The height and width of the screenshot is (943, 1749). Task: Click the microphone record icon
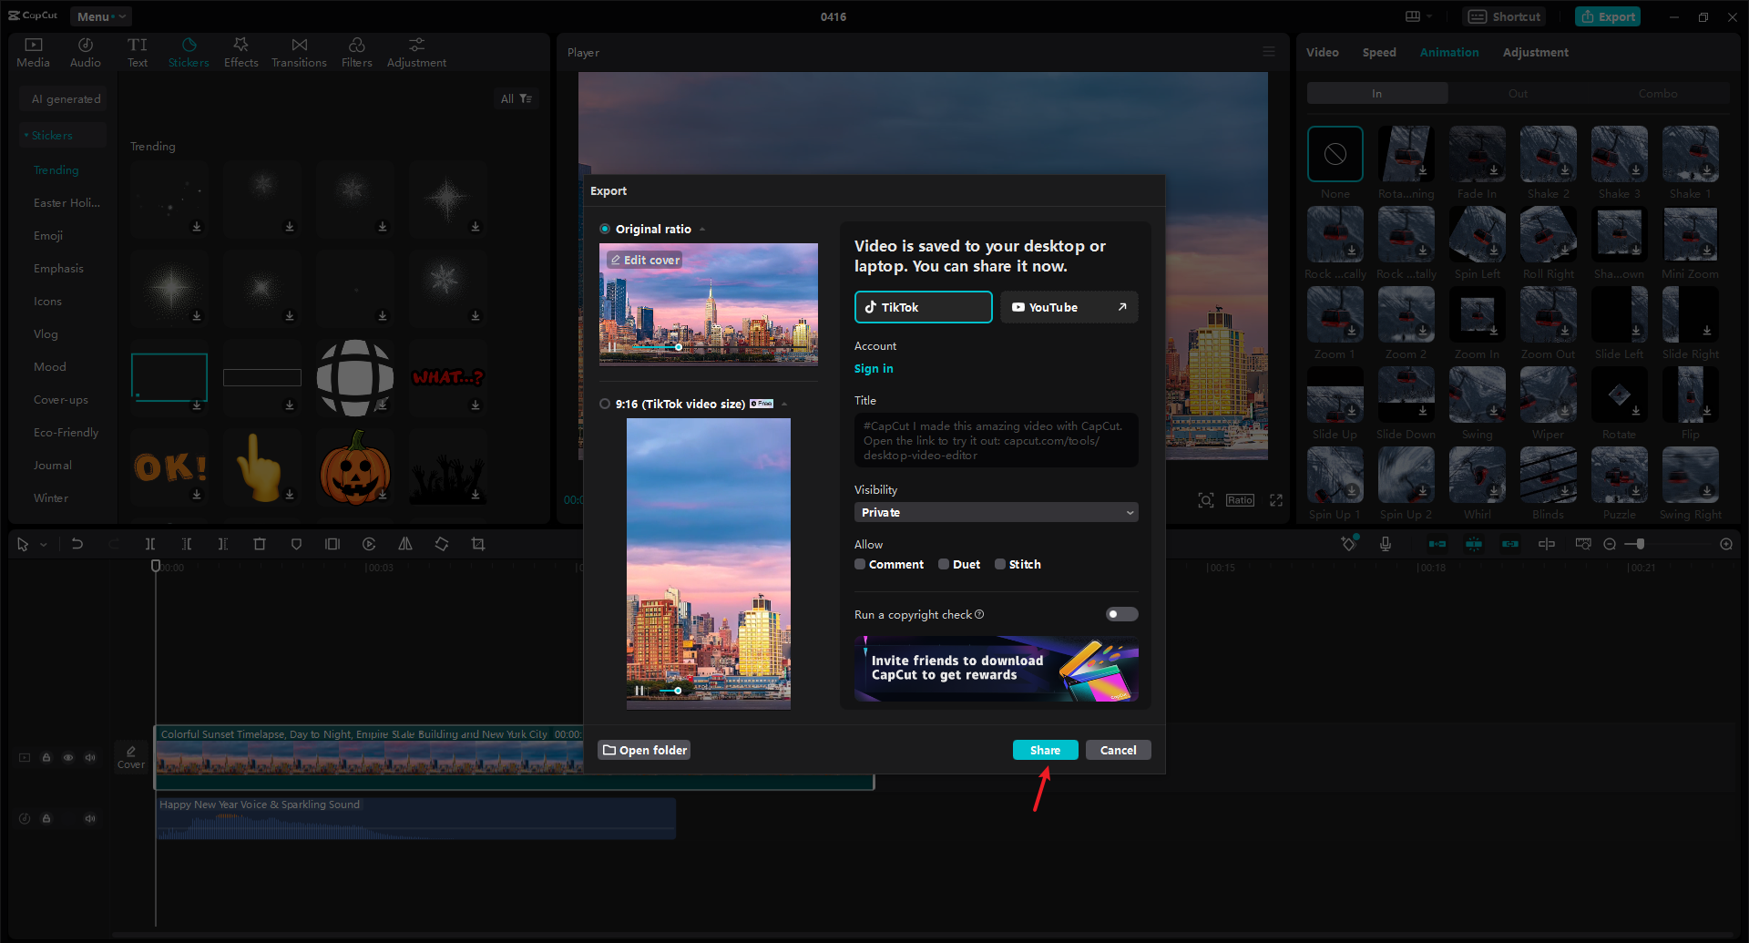pyautogui.click(x=1386, y=544)
